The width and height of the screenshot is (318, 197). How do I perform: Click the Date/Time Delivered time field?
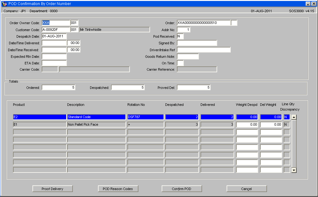(x=74, y=43)
